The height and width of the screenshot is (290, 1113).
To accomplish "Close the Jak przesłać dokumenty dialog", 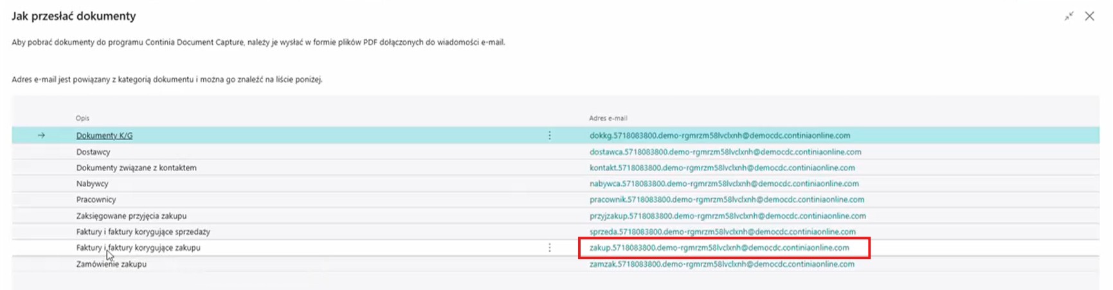I will [x=1089, y=16].
